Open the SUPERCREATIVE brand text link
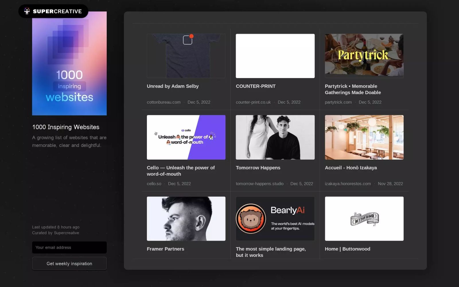 (57, 11)
